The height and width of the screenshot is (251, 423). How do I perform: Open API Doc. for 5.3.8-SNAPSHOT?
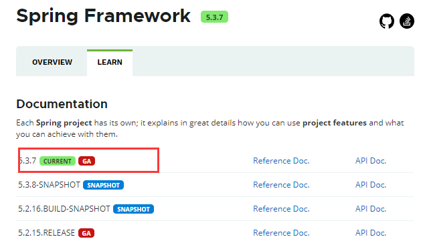[371, 185]
